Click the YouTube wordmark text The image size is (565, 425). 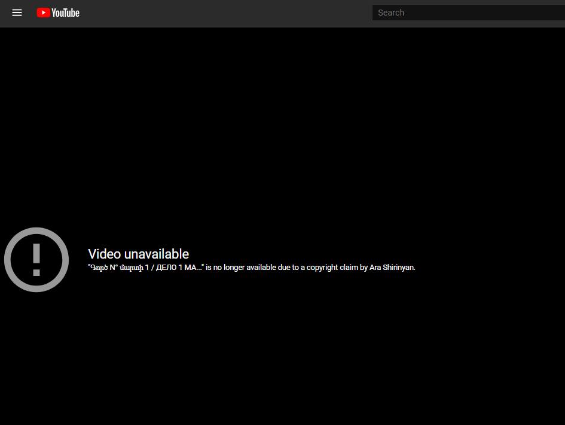pyautogui.click(x=65, y=13)
